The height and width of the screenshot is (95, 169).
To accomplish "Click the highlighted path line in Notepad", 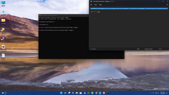I will pyautogui.click(x=129, y=8).
